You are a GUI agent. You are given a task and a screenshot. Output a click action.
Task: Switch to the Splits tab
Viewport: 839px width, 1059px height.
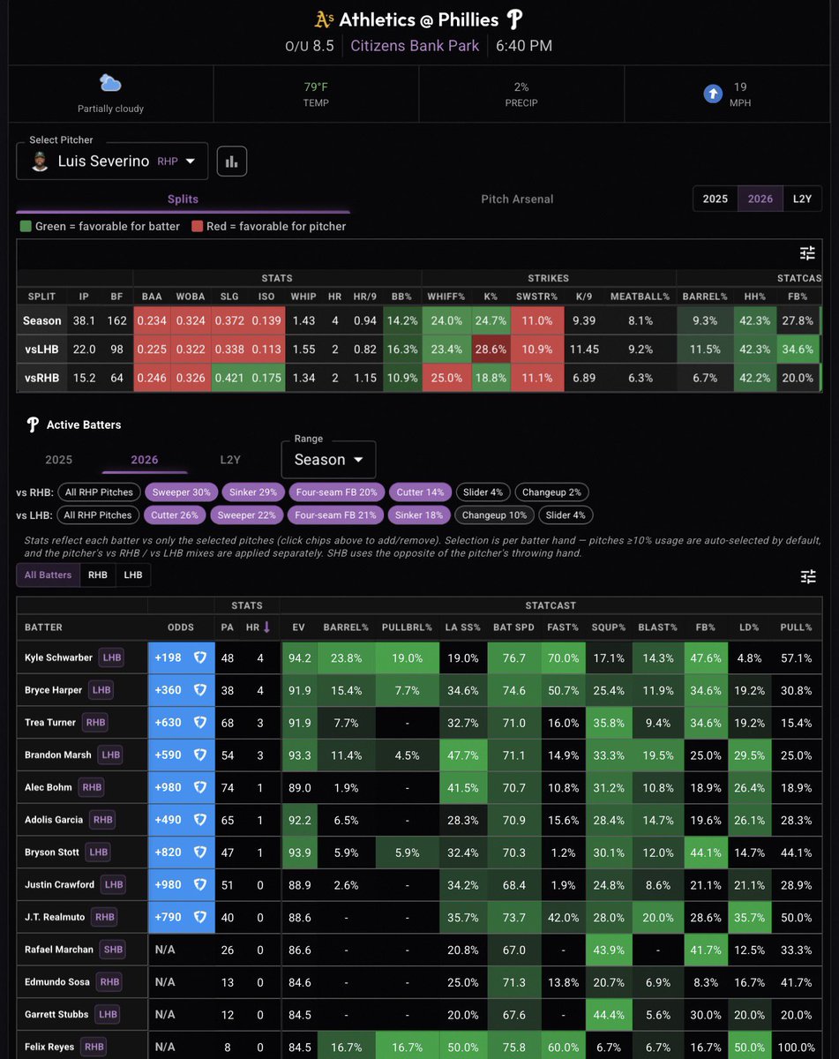click(183, 199)
